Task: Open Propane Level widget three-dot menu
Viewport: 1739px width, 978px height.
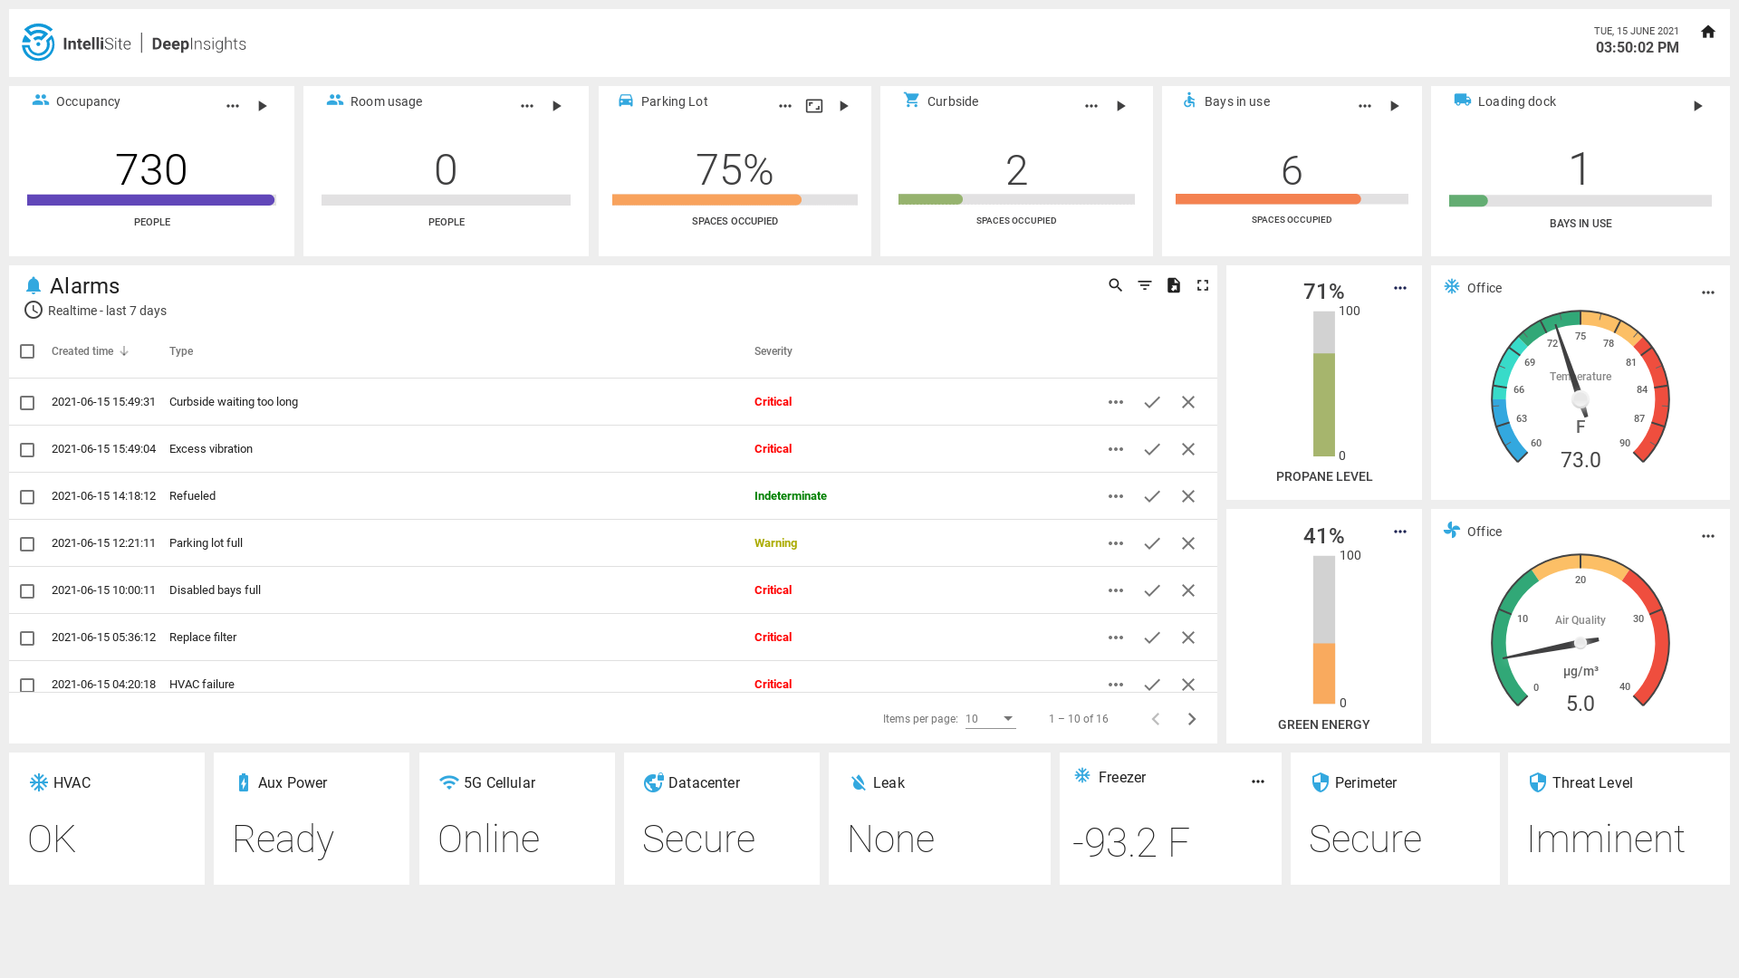Action: click(x=1399, y=289)
